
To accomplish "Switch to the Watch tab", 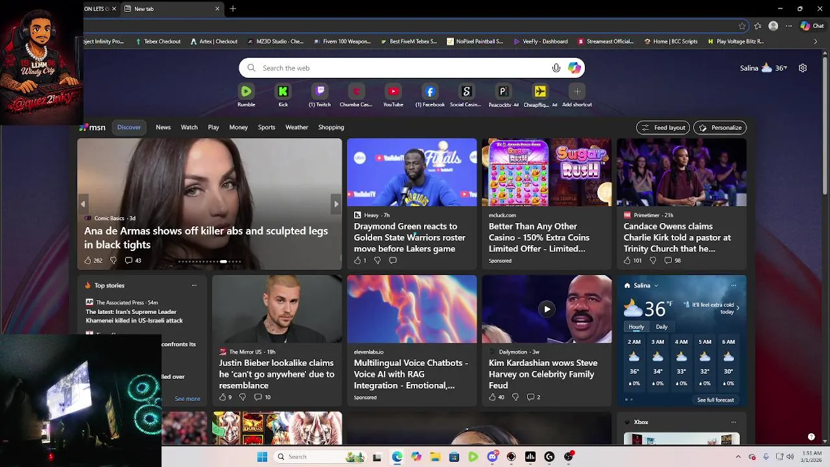I will pos(189,127).
